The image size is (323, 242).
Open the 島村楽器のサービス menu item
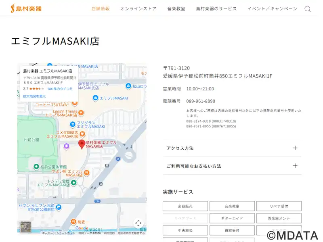point(216,8)
